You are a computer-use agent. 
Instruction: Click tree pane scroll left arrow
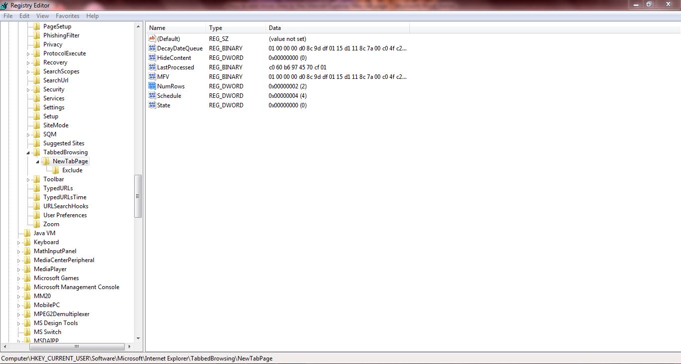pyautogui.click(x=5, y=347)
